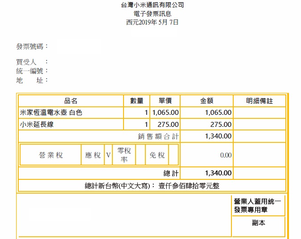Click unit price 1,065.00 in 單價 column
301x239 pixels.
click(165, 113)
